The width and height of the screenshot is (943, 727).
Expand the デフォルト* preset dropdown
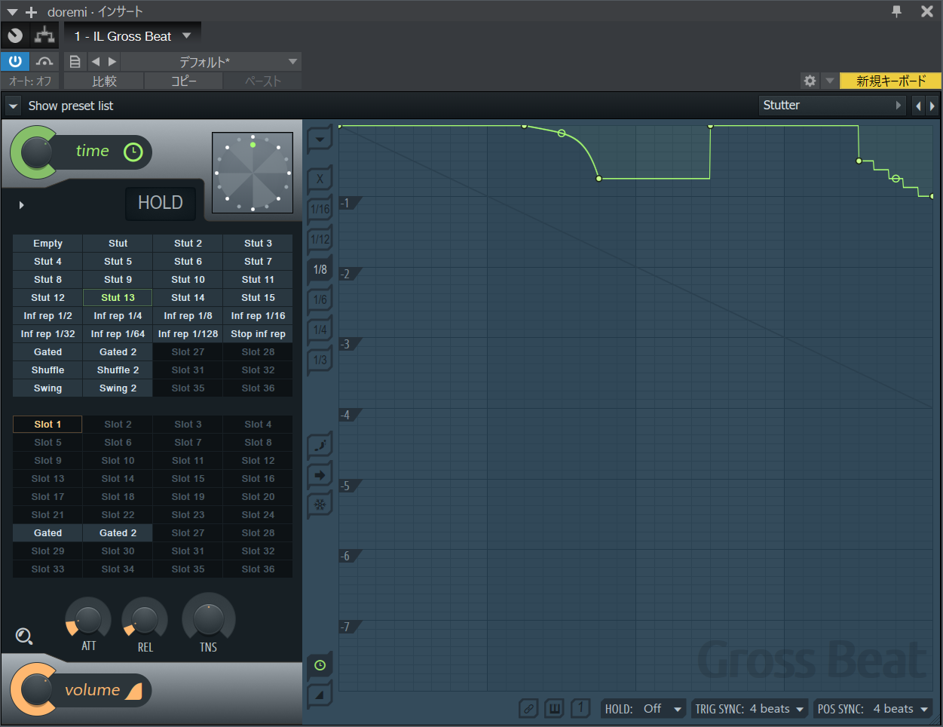click(x=293, y=62)
